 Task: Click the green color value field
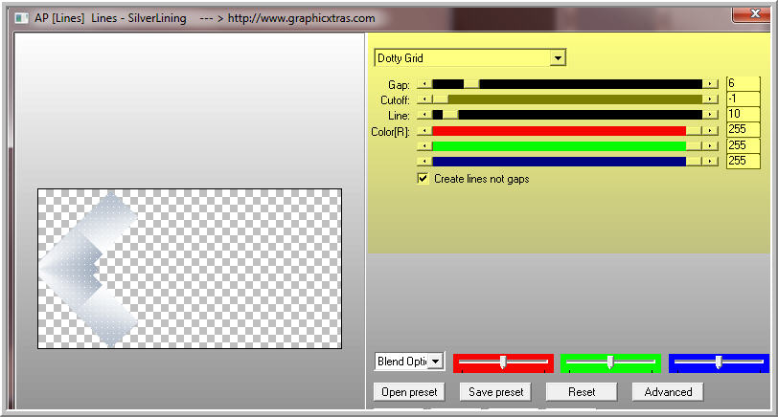(744, 145)
